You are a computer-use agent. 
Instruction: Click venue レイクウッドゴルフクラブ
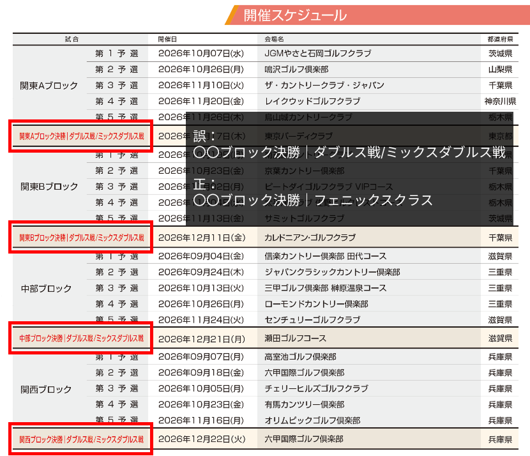coord(312,101)
